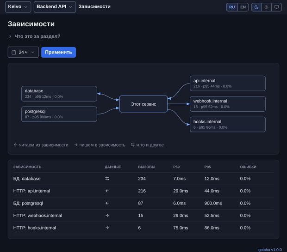Click the ДАННЫЕ column header
The height and width of the screenshot is (252, 287).
tap(113, 167)
